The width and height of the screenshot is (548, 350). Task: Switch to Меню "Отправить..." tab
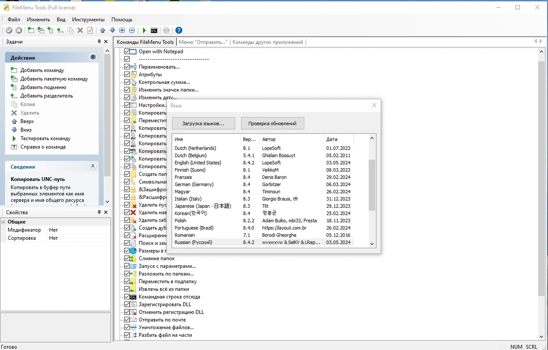pyautogui.click(x=203, y=42)
